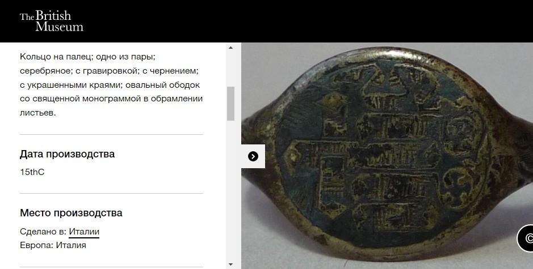The height and width of the screenshot is (269, 533).
Task: Click the Европа: Италия location text
Action: 53,245
